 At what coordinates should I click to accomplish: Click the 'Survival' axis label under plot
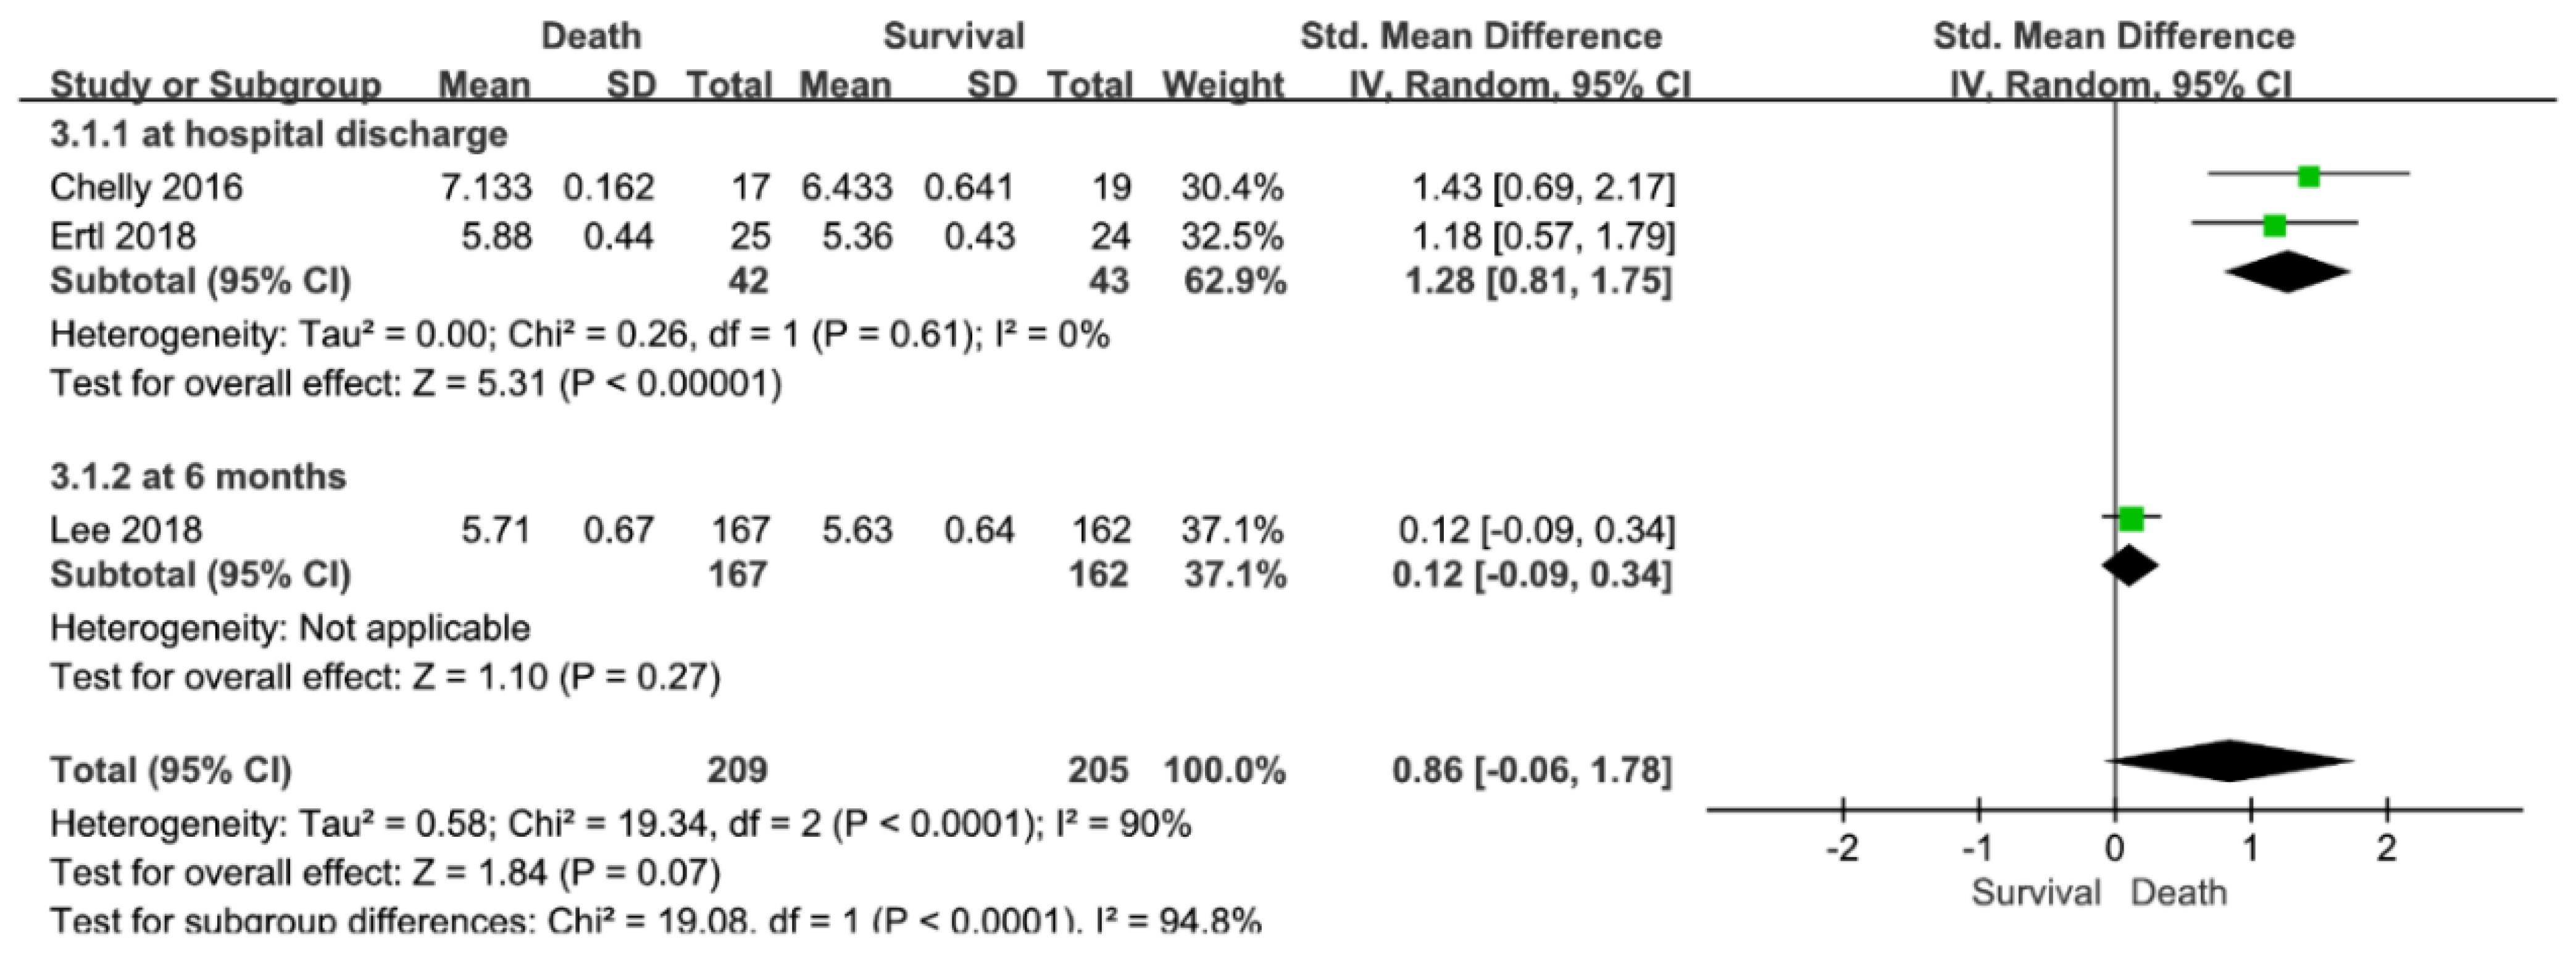(2036, 892)
